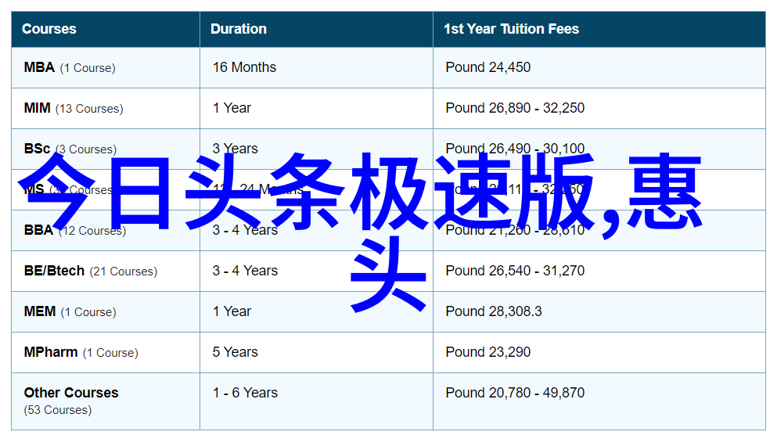
Task: Click the Duration column header
Action: coord(239,29)
